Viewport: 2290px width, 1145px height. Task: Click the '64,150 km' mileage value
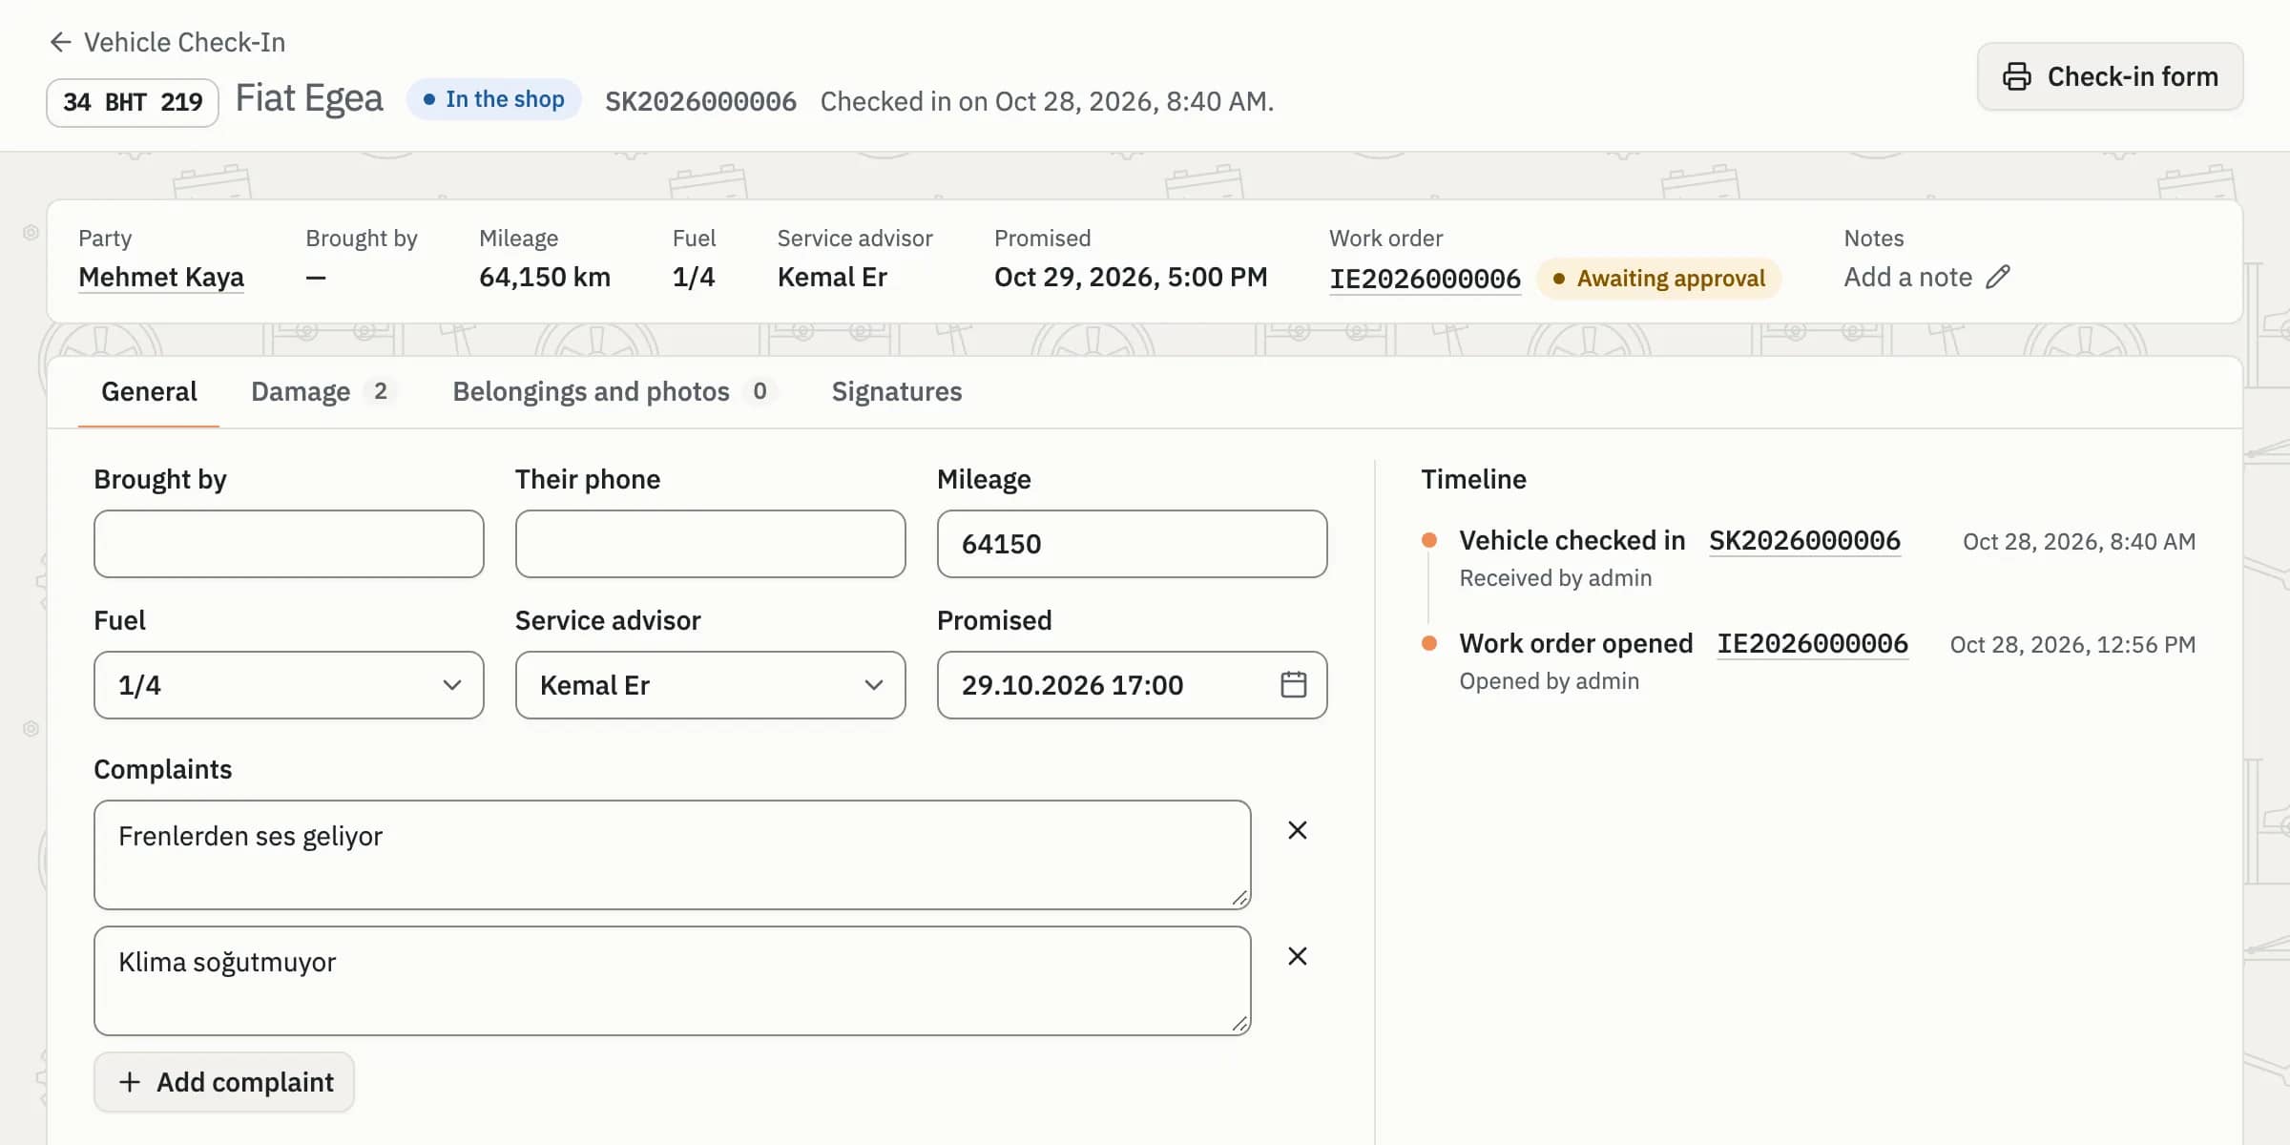[x=545, y=277]
